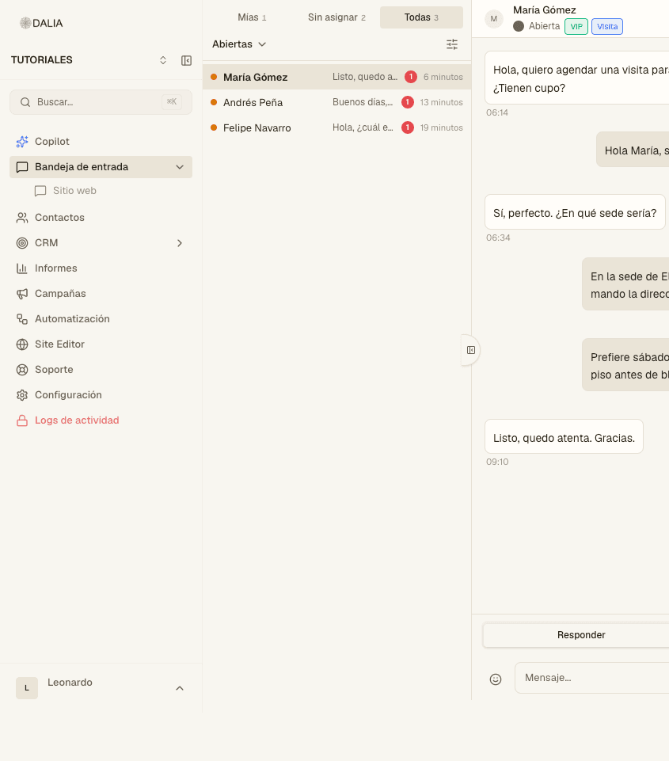Toggle conversation list panel with edge handle
The width and height of the screenshot is (669, 761).
pos(470,350)
